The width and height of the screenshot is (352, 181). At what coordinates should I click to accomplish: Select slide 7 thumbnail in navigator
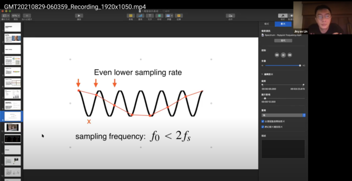point(13,94)
